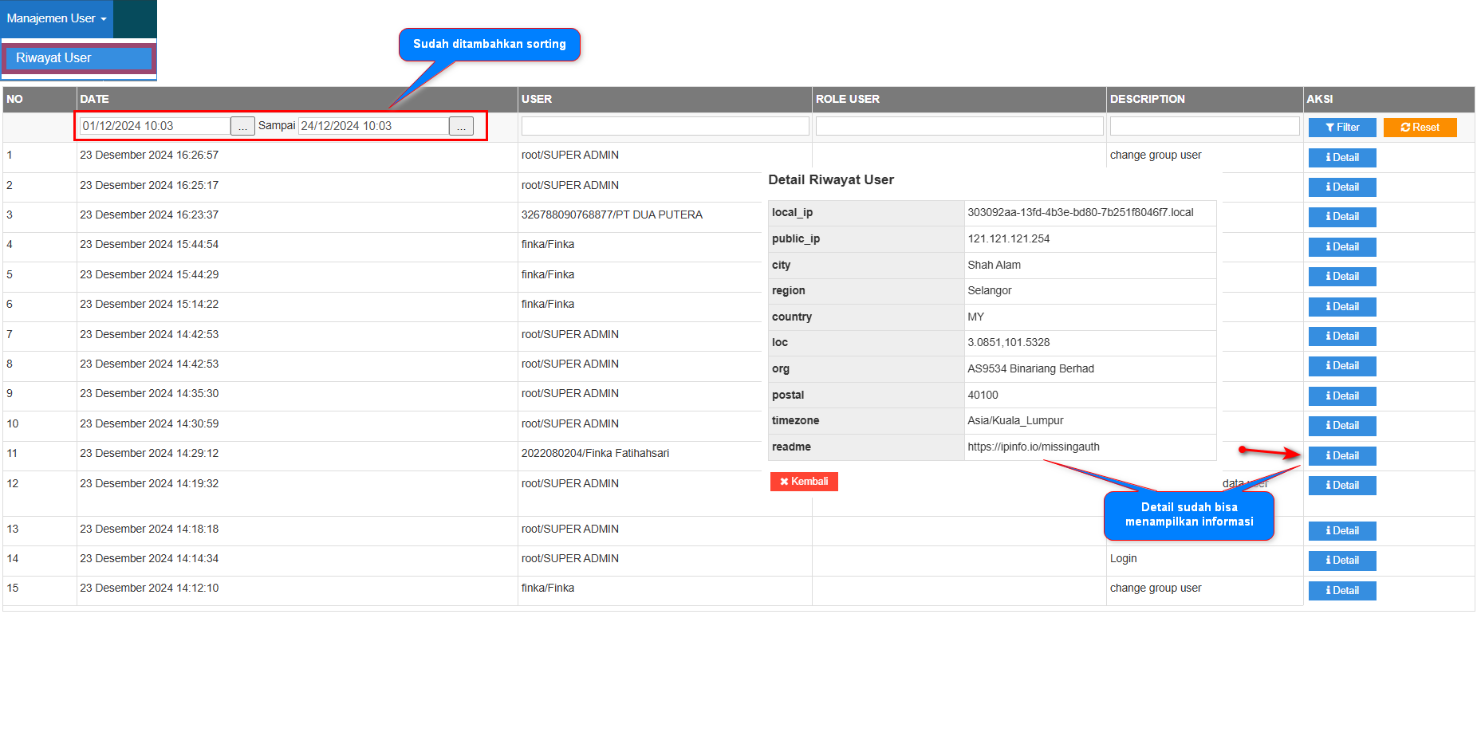Viewport: 1477px width, 748px height.
Task: Open end date picker ellipsis button
Action: coord(461,126)
